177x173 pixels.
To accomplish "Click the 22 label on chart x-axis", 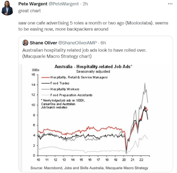I will pos(141,160).
